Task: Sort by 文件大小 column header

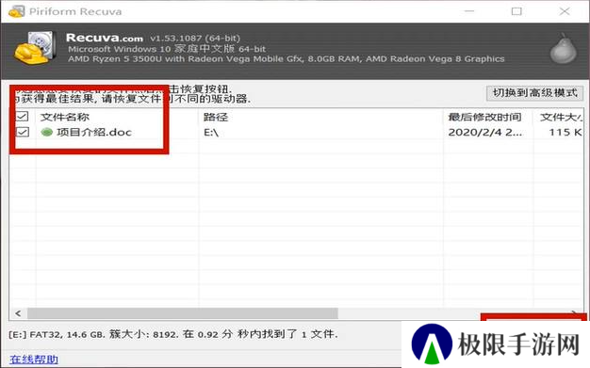Action: click(x=561, y=117)
